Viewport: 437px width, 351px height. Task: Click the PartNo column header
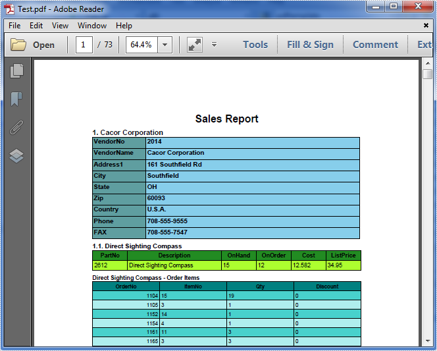click(x=110, y=256)
